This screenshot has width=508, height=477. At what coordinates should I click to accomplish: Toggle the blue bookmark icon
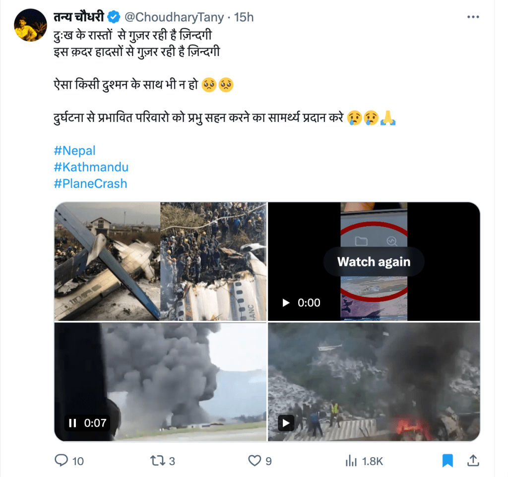click(x=447, y=461)
